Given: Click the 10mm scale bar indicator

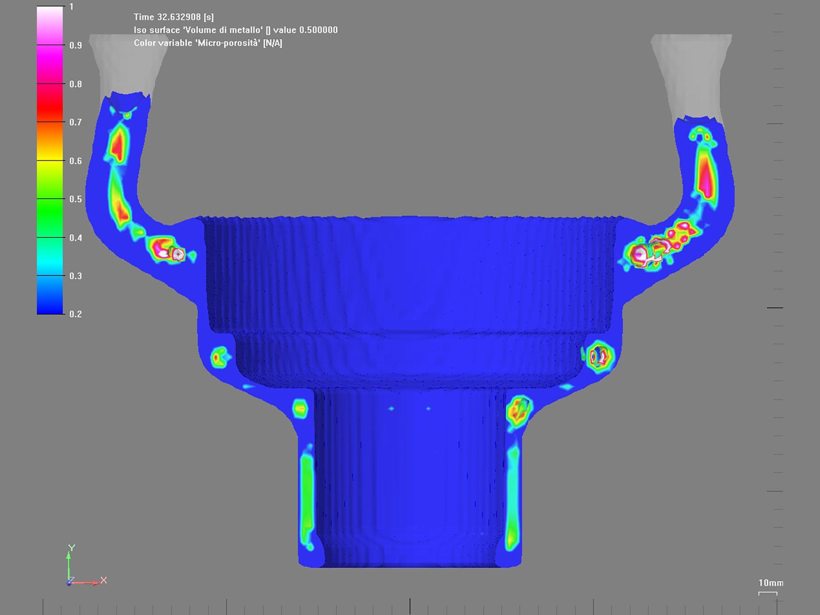Looking at the screenshot, I should [x=768, y=593].
